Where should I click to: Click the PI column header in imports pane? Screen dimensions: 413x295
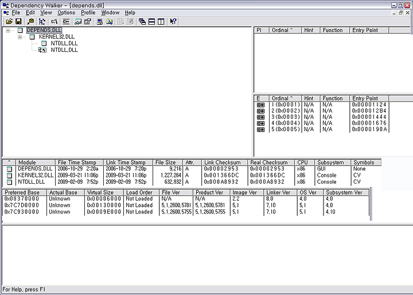(262, 30)
